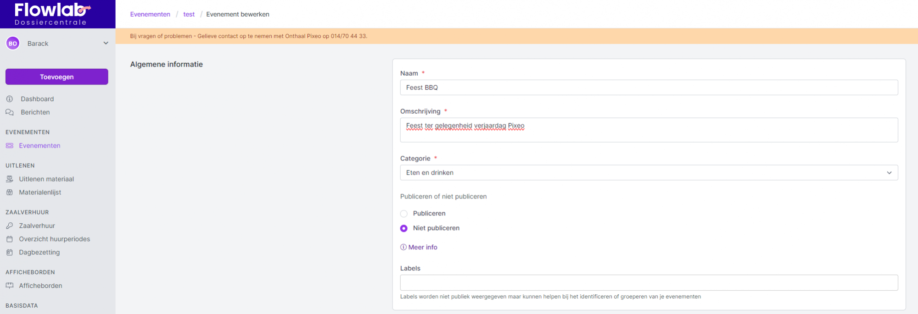Click the Uitlenen materiaal icon
This screenshot has width=918, height=314.
click(x=10, y=179)
